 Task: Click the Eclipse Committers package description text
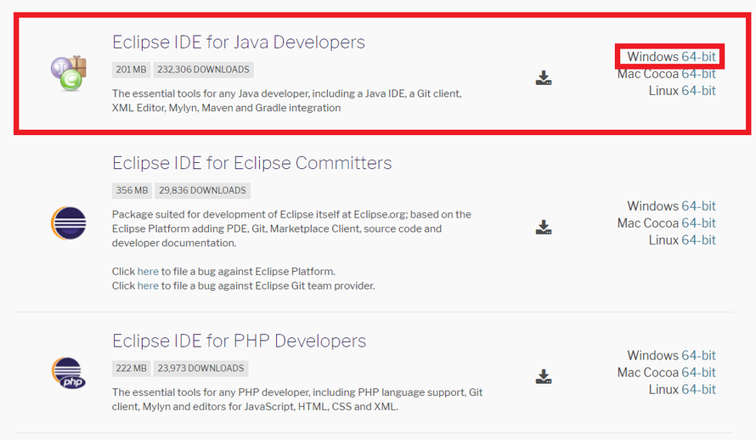pyautogui.click(x=291, y=228)
